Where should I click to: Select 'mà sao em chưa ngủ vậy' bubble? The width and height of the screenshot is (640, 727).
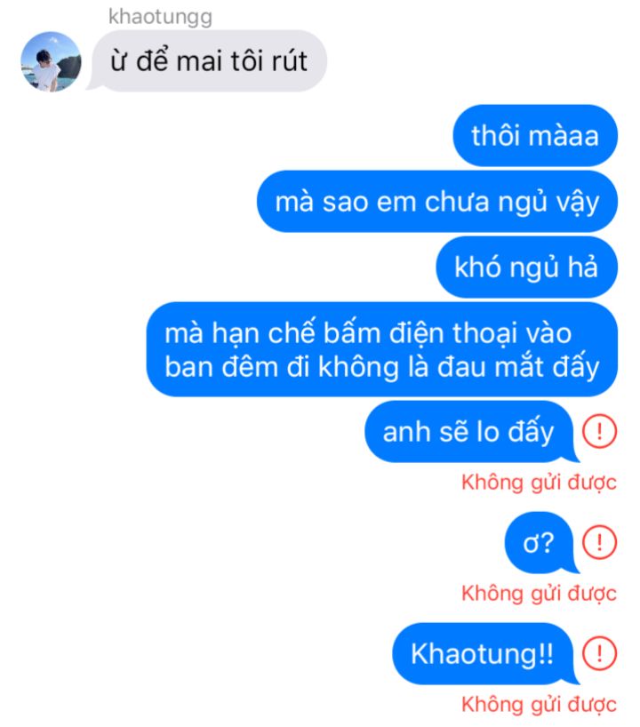[437, 201]
